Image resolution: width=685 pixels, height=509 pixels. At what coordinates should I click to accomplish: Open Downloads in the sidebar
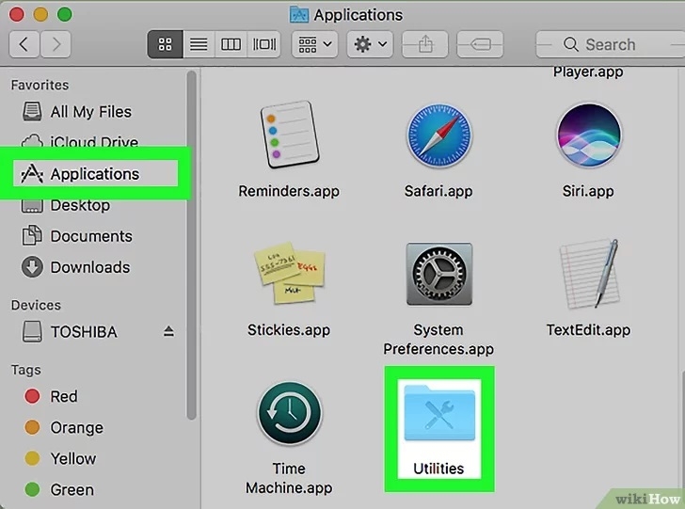pos(76,267)
